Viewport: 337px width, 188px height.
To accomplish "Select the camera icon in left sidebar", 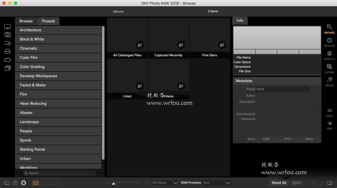I will (7, 34).
